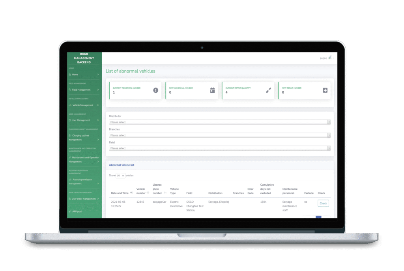
Task: Open the Field filter dropdown
Action: [220, 148]
